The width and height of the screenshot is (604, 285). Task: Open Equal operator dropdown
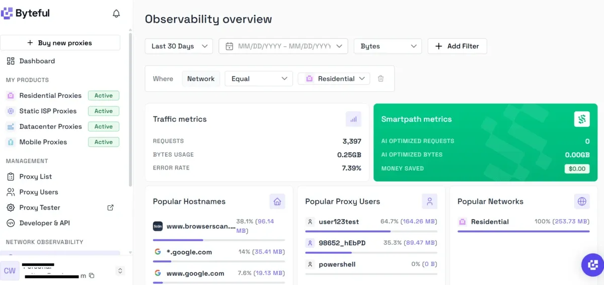pyautogui.click(x=259, y=79)
